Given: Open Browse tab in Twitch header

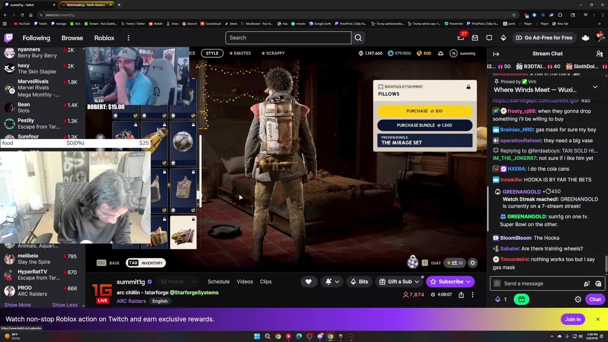Looking at the screenshot, I should point(72,38).
